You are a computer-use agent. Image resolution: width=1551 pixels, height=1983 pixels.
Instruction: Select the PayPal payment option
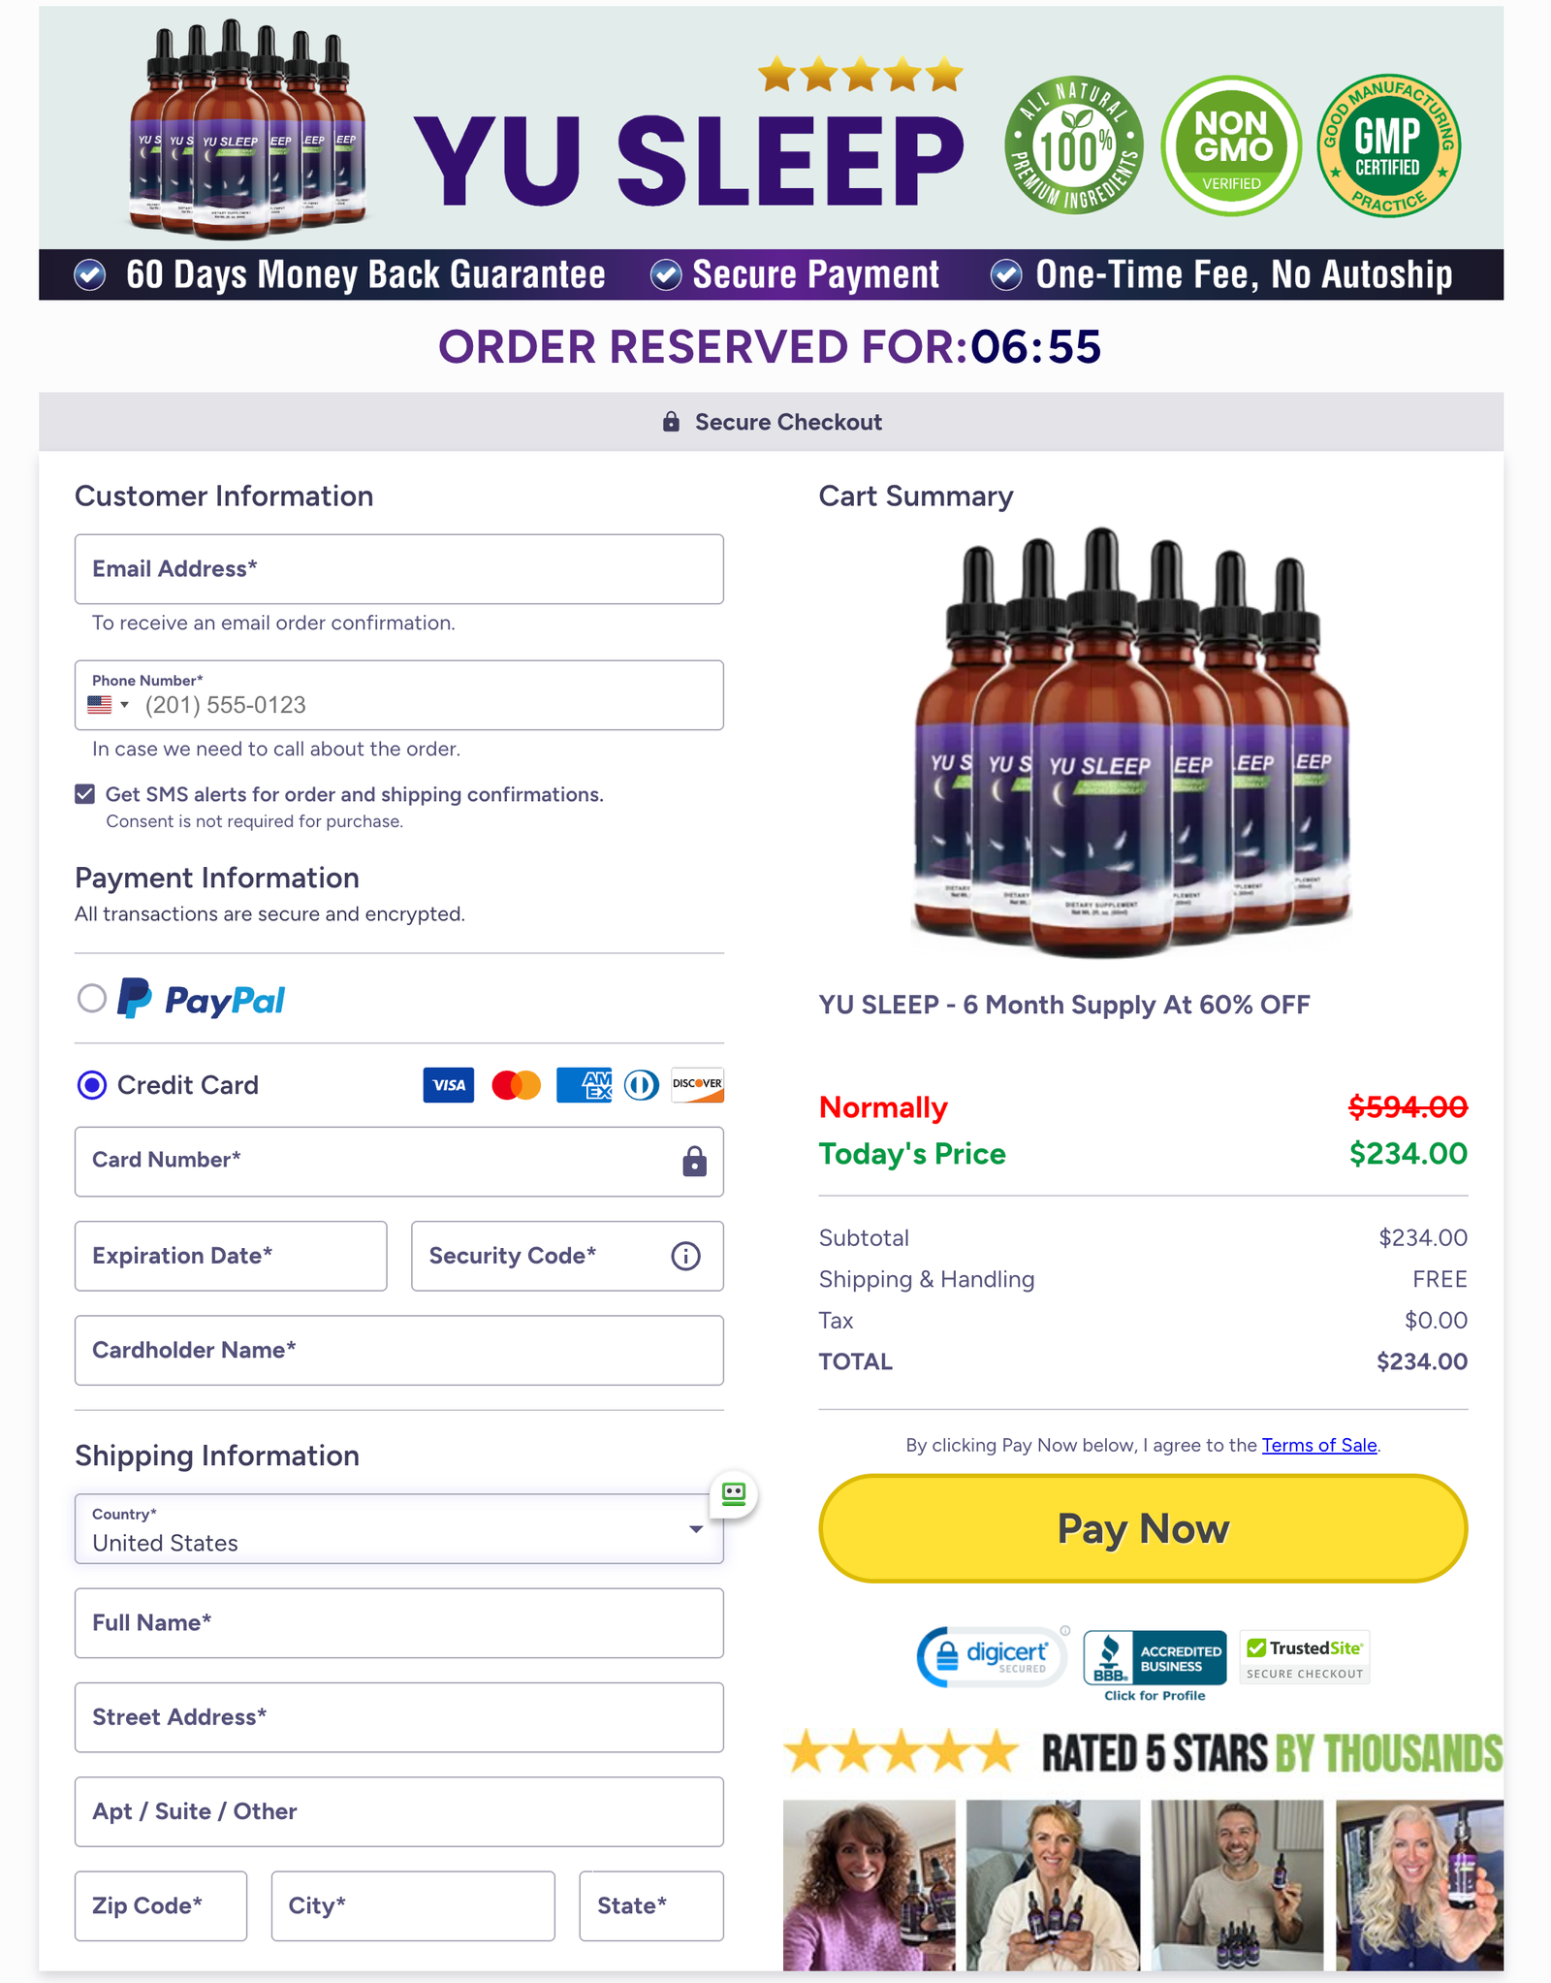pyautogui.click(x=92, y=998)
